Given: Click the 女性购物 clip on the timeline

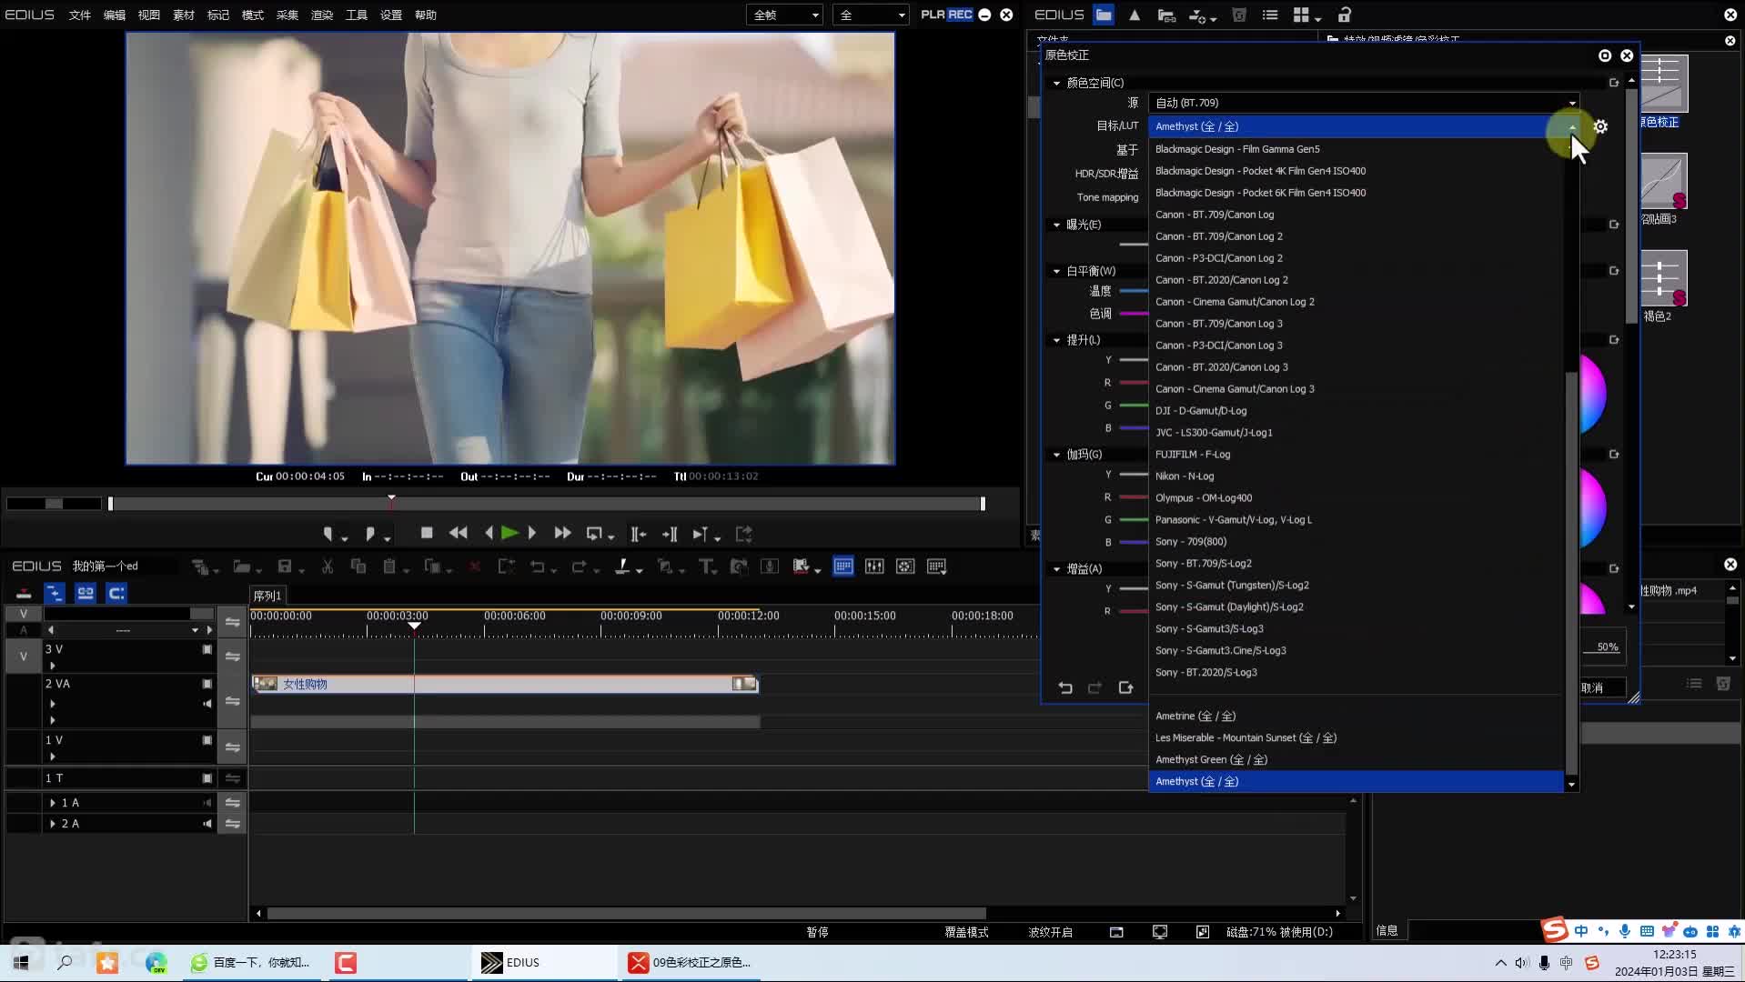Looking at the screenshot, I should (x=505, y=684).
